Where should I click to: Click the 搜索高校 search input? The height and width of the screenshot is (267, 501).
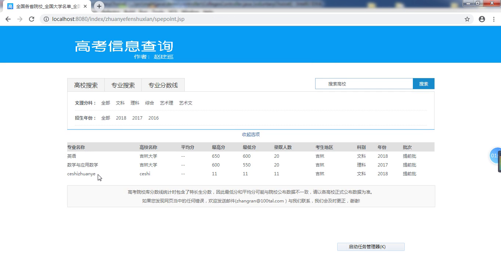click(364, 84)
